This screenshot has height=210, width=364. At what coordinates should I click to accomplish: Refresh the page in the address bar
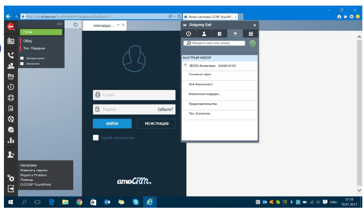pos(179,16)
